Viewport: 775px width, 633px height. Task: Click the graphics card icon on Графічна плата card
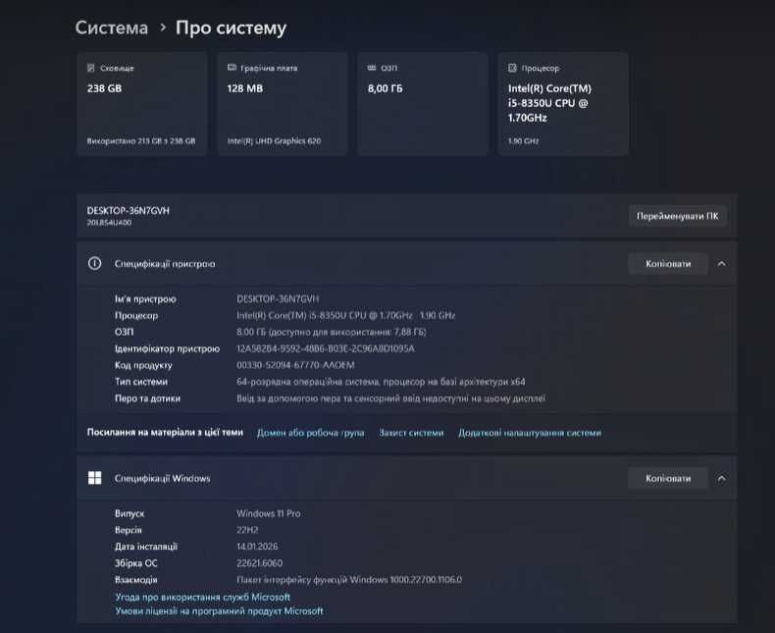(232, 68)
